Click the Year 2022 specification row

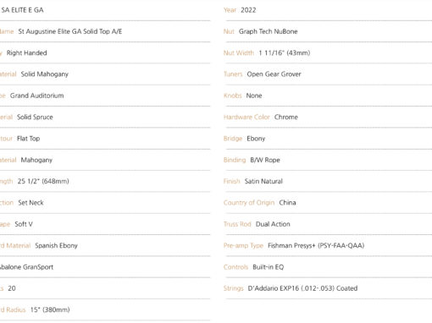(328, 10)
